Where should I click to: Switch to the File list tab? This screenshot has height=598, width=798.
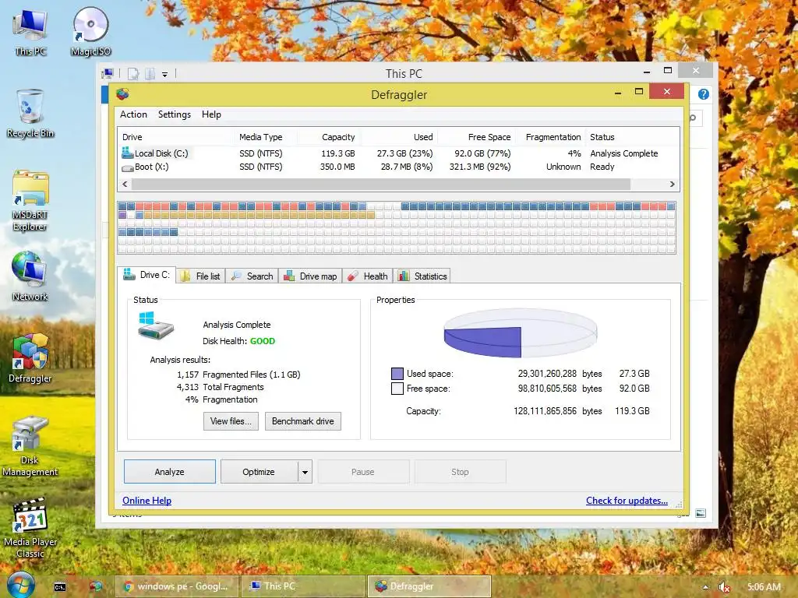[201, 276]
